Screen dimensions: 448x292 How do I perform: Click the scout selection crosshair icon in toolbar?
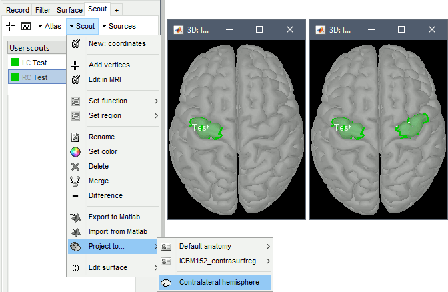click(10, 26)
